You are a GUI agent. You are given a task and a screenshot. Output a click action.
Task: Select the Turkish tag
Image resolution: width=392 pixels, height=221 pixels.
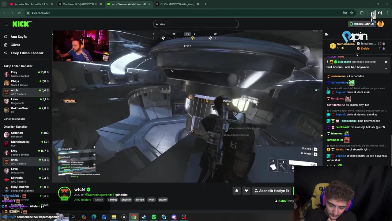pyautogui.click(x=99, y=200)
